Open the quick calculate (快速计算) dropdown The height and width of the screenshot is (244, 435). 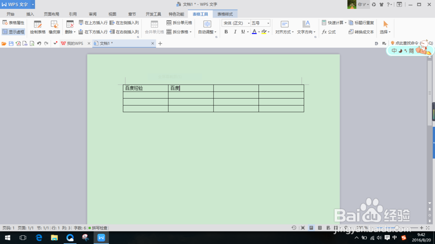click(x=334, y=23)
